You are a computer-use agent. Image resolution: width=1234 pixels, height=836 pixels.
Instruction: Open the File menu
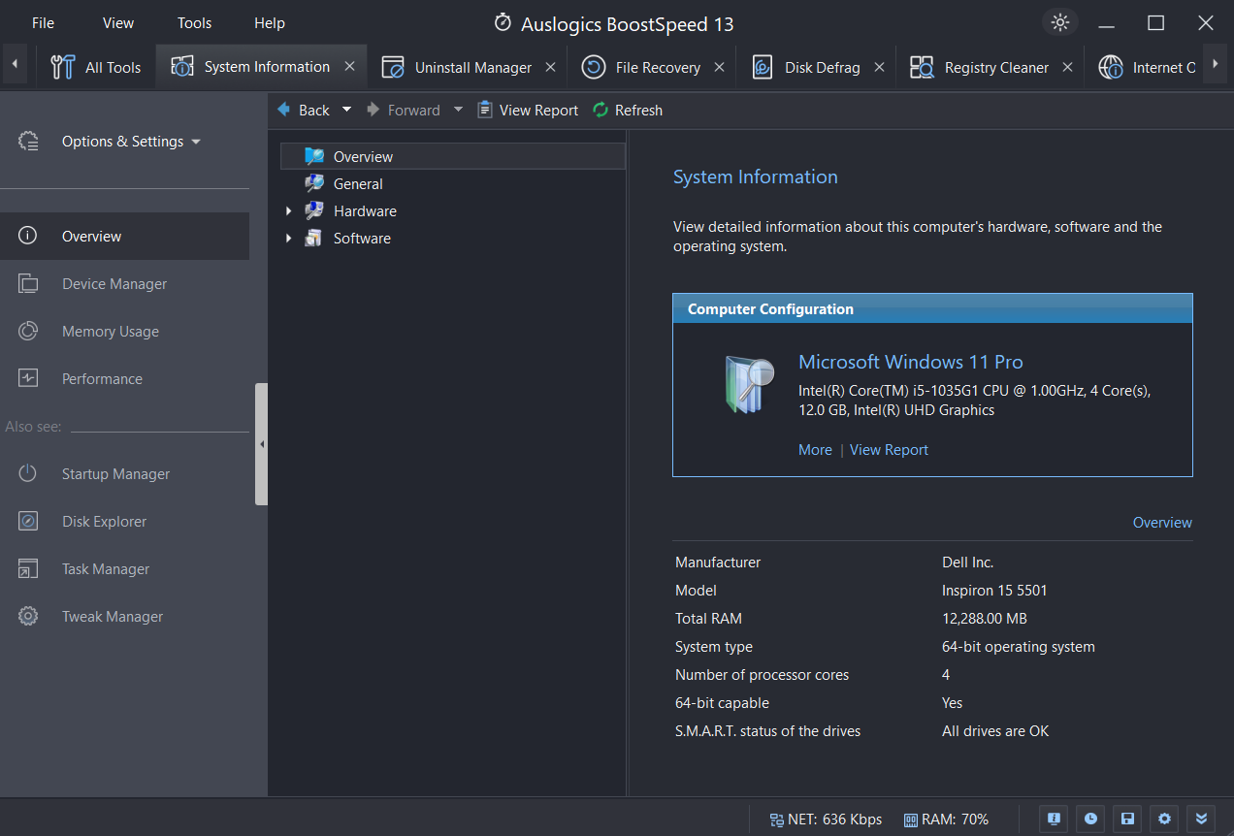(x=43, y=22)
